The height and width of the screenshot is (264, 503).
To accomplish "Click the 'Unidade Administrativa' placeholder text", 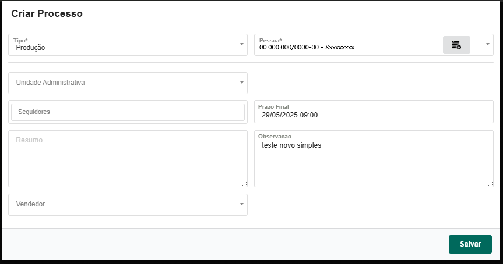I will pyautogui.click(x=50, y=83).
